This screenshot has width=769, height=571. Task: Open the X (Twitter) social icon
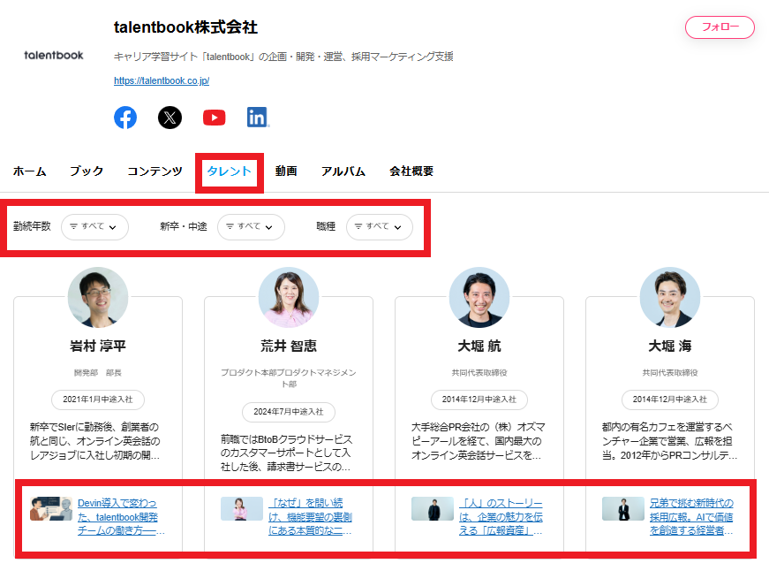point(170,118)
